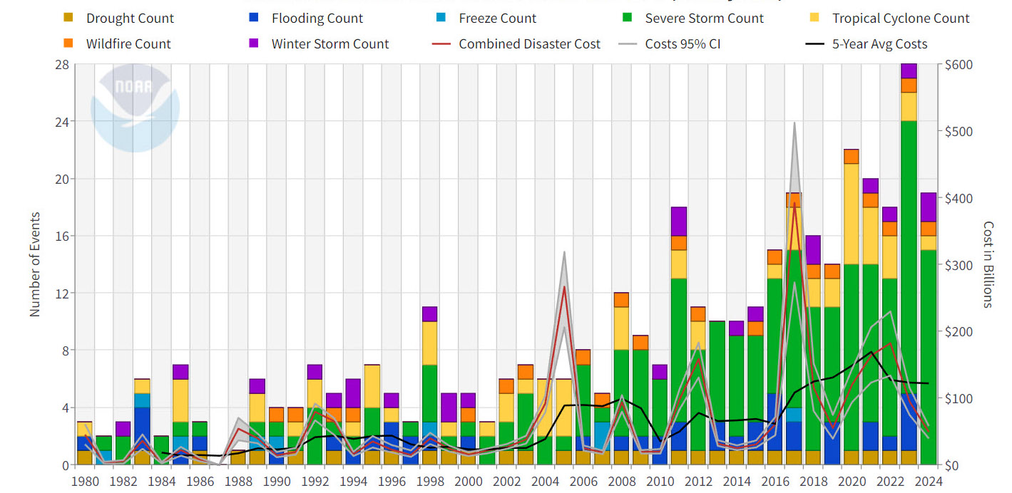The width and height of the screenshot is (1012, 493).
Task: Click the 5-Year Avg Costs legend entry
Action: 879,44
